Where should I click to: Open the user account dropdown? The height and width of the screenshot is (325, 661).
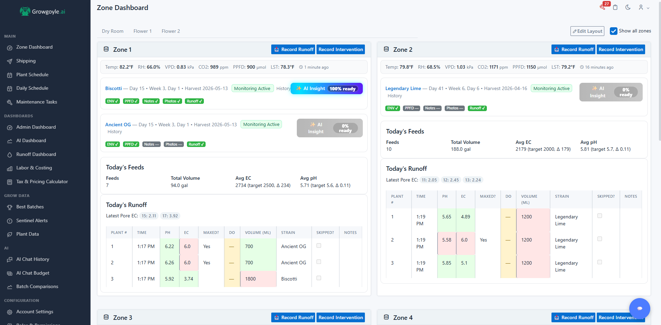(643, 7)
